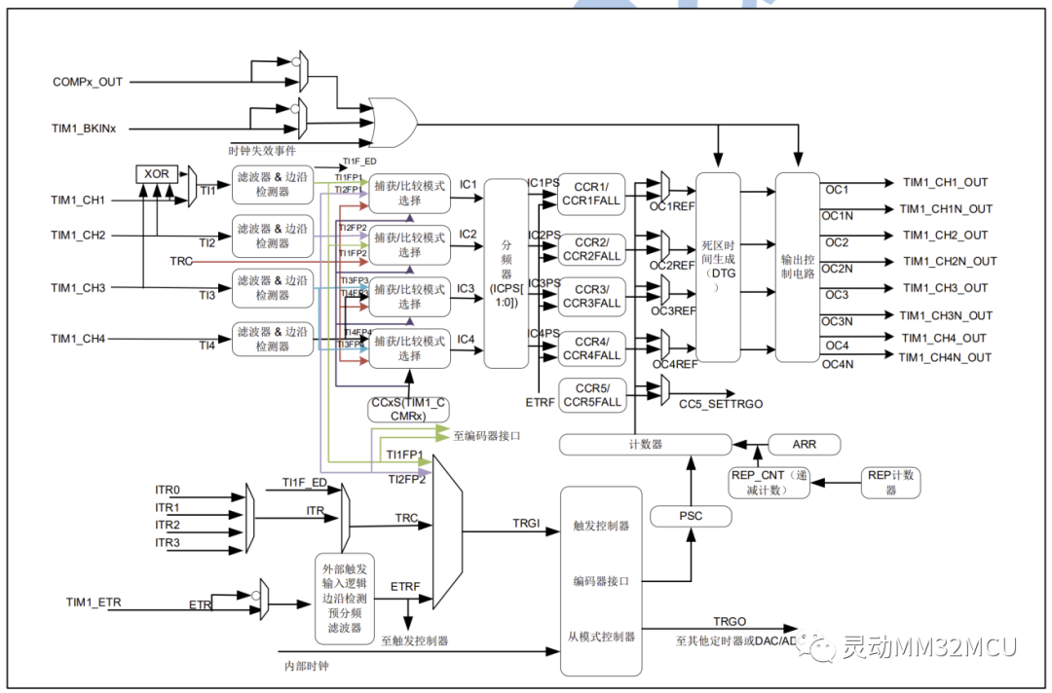Viewport: 1052px width, 693px height.
Task: Select the ARR register block
Action: pos(804,445)
